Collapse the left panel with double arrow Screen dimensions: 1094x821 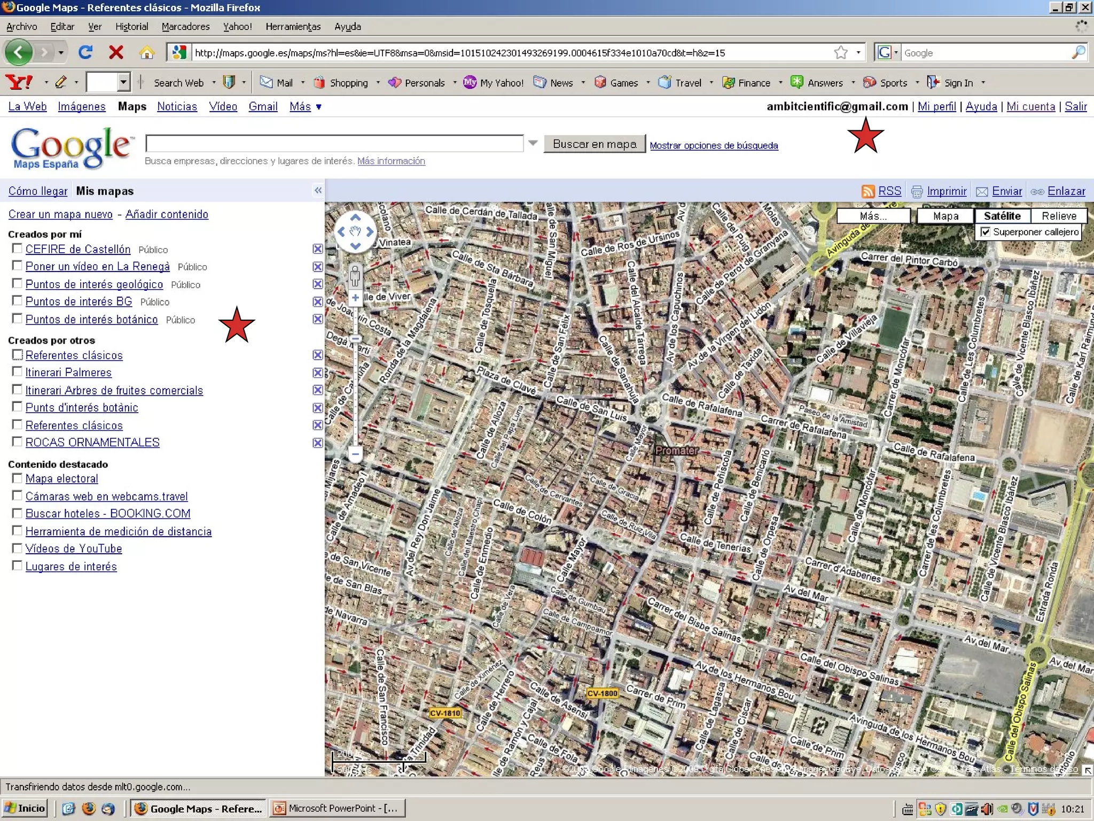tap(318, 191)
